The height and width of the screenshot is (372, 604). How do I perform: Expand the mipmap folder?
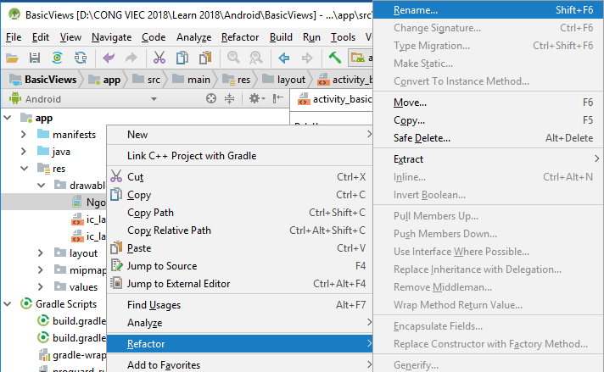pos(41,270)
